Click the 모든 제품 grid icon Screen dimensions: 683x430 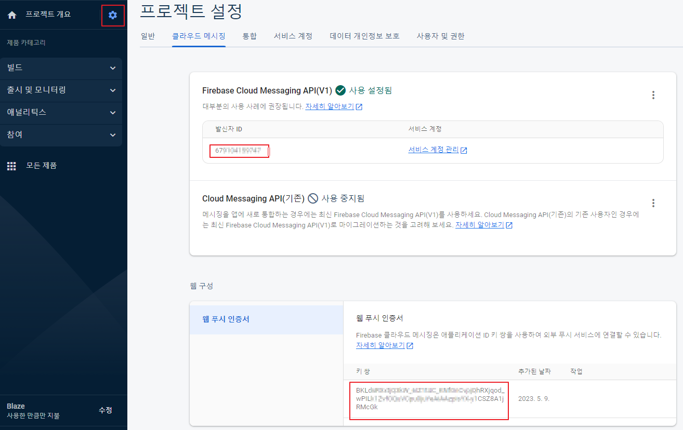click(11, 165)
